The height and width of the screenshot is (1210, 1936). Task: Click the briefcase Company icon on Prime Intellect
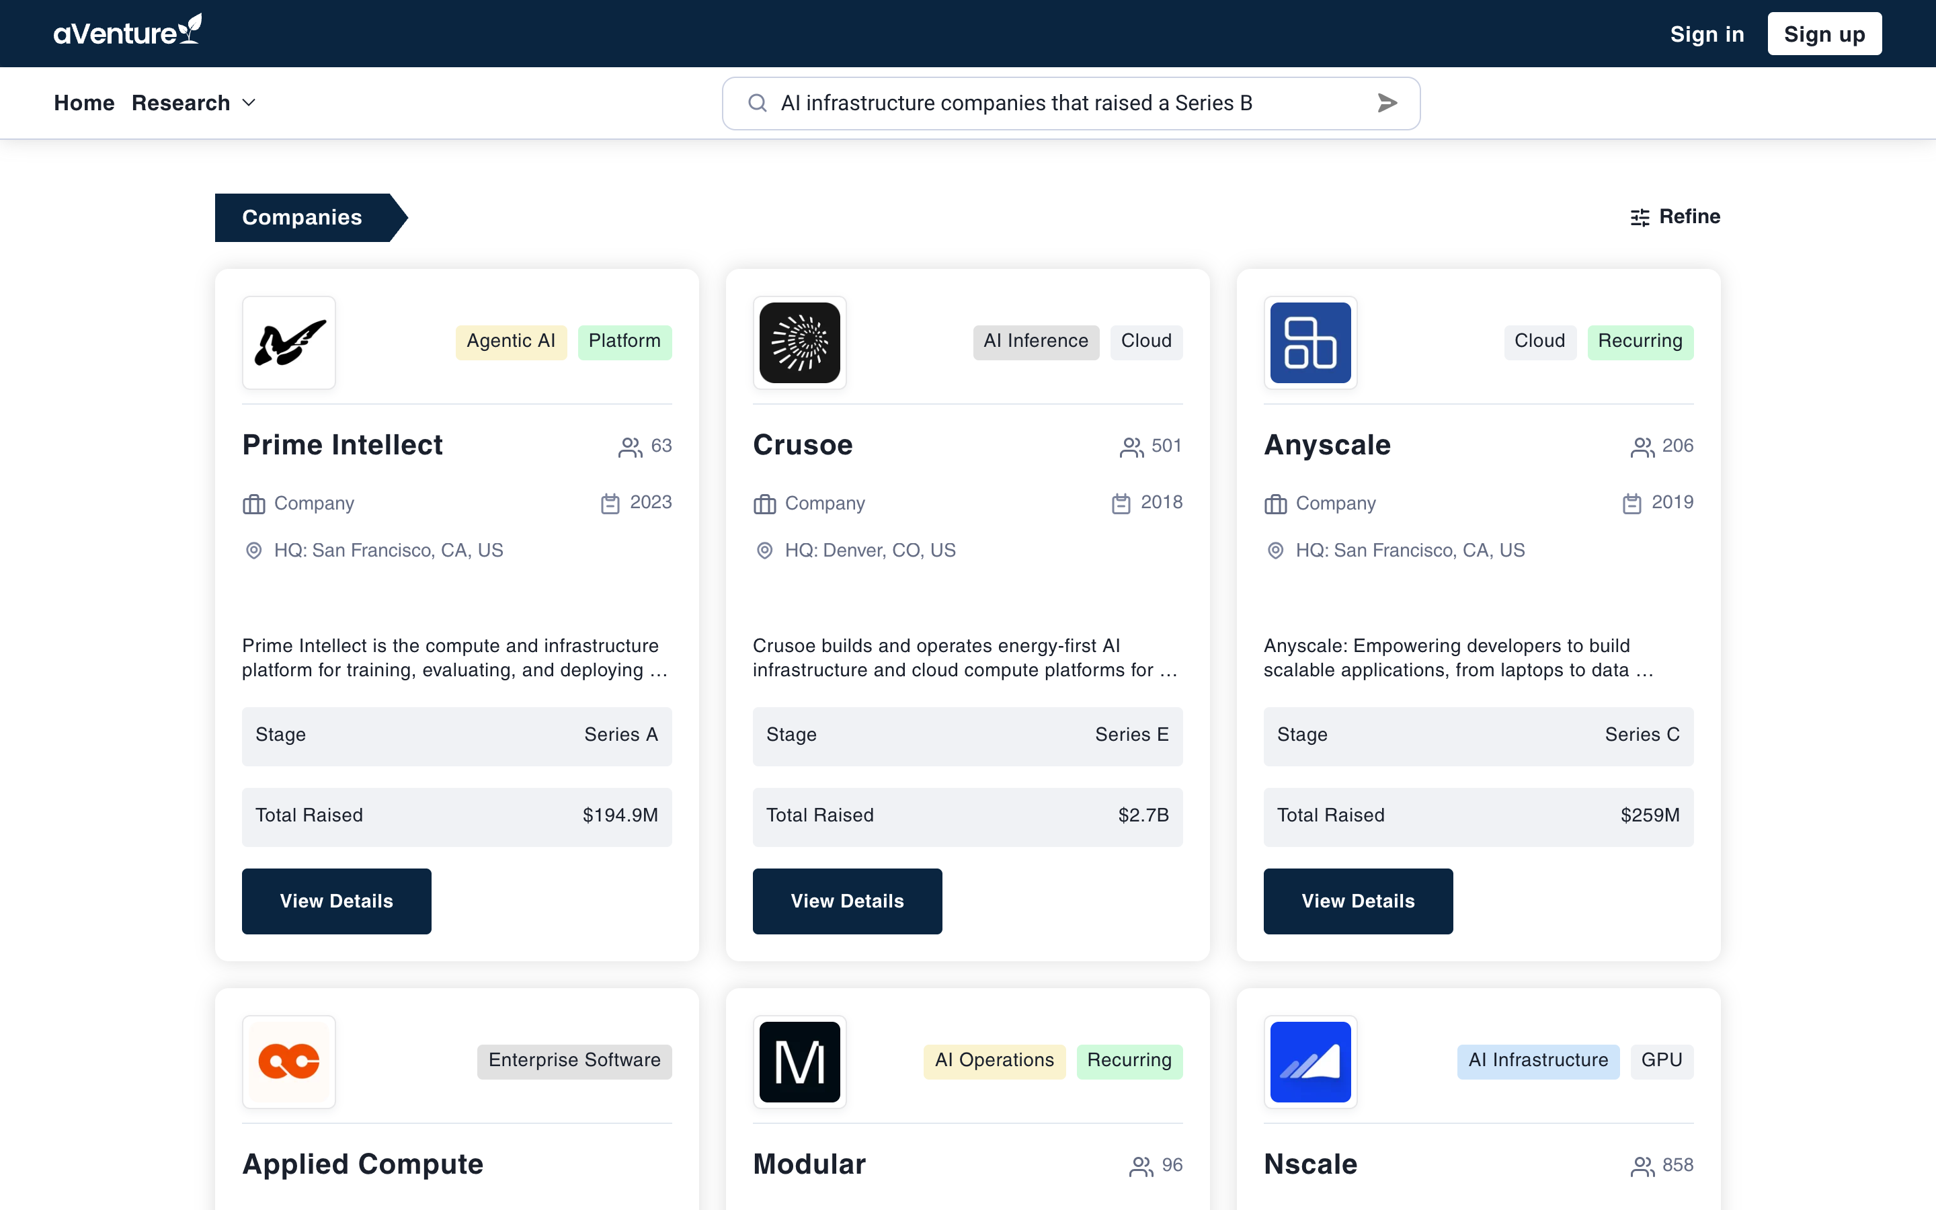pos(253,504)
